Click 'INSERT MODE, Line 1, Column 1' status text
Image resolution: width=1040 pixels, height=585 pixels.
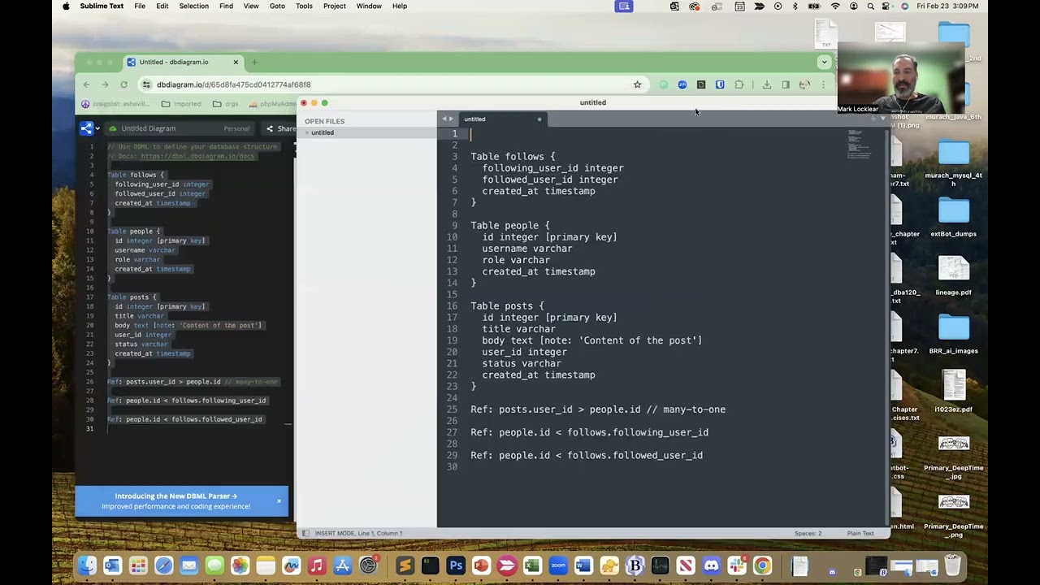coord(358,533)
